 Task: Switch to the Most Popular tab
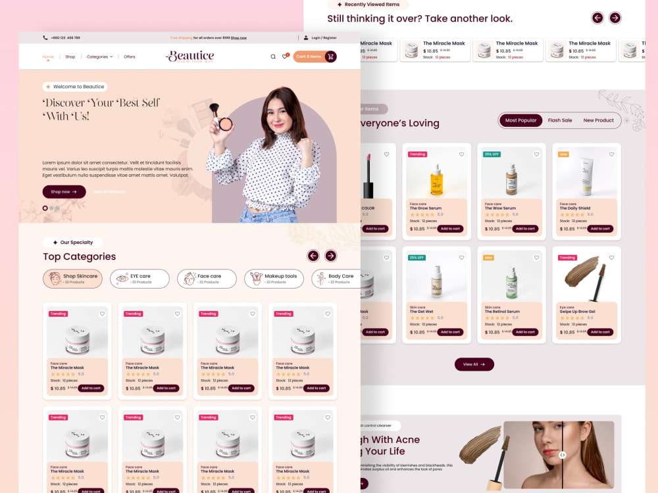(520, 120)
